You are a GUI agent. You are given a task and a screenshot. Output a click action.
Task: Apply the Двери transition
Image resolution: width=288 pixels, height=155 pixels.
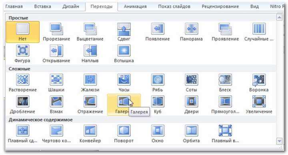191,105
